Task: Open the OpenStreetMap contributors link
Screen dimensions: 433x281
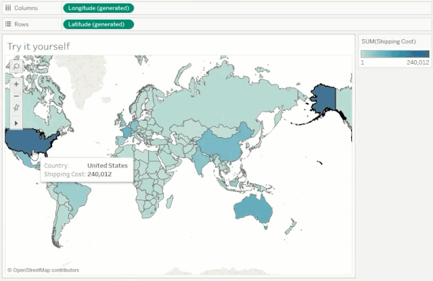Action: coord(45,270)
